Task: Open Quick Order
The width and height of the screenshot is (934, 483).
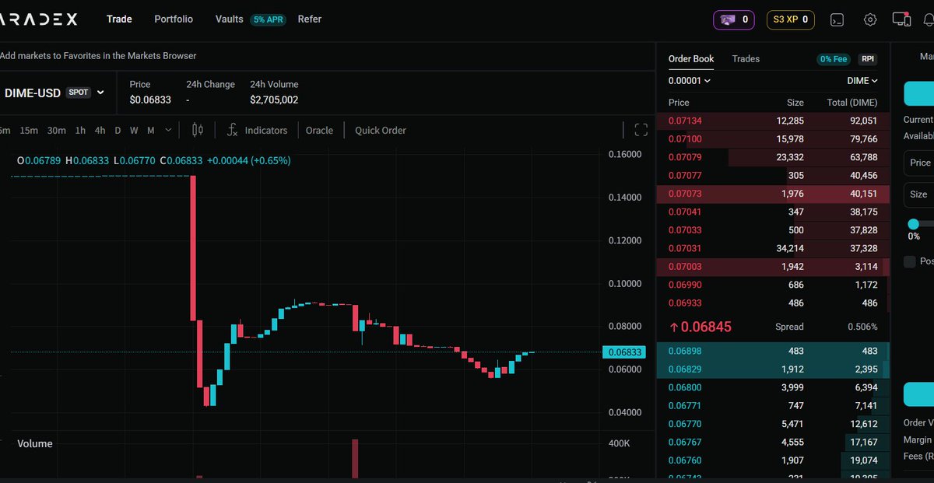Action: 381,130
